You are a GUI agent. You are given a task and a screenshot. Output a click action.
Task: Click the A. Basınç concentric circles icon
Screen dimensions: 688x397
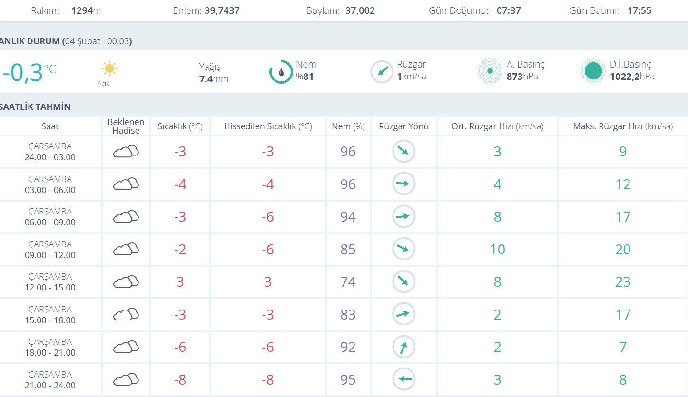490,71
